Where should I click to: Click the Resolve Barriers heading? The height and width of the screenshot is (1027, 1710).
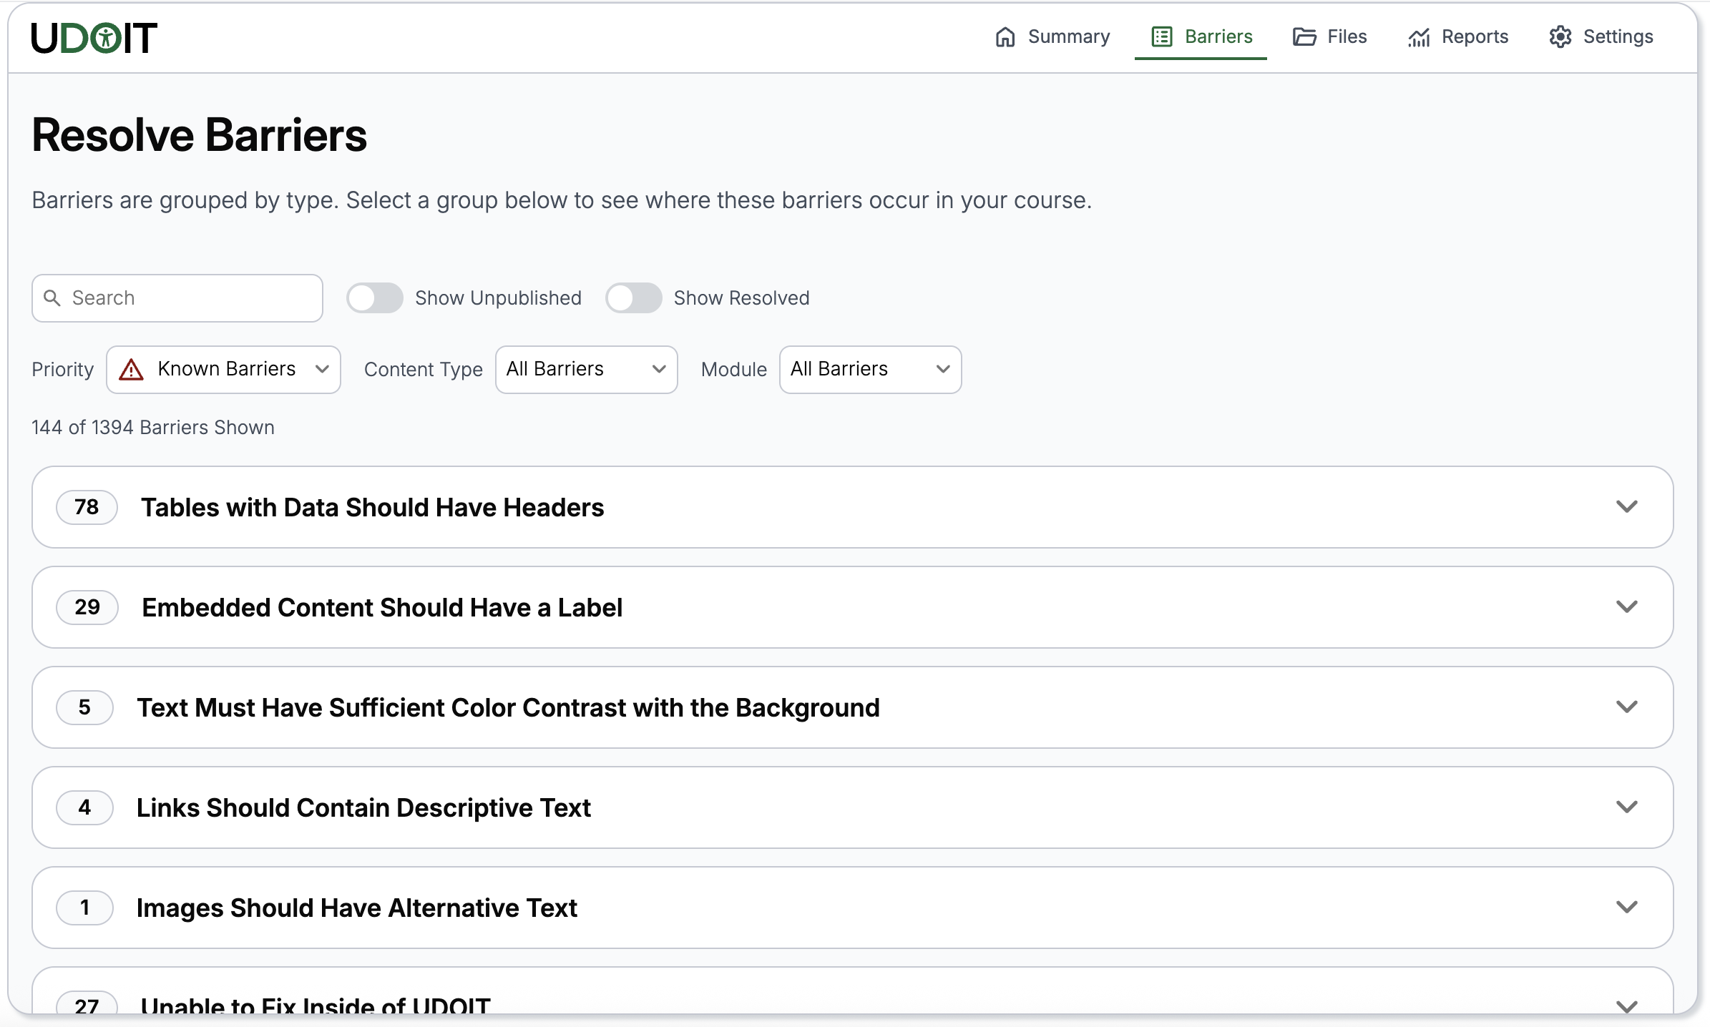point(200,135)
